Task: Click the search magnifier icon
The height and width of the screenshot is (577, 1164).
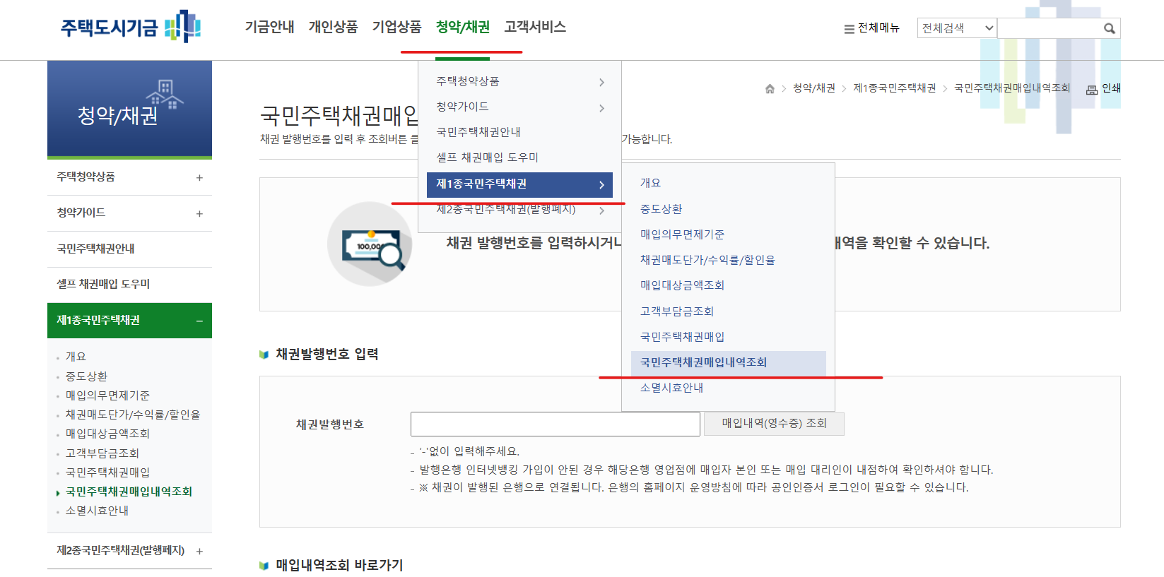Action: point(1110,28)
